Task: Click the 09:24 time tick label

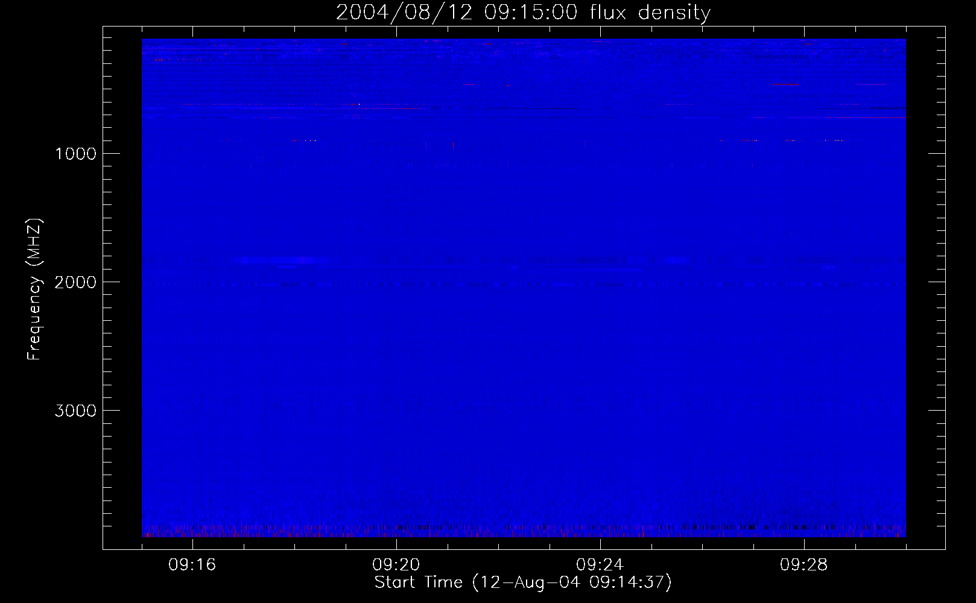Action: (x=600, y=565)
